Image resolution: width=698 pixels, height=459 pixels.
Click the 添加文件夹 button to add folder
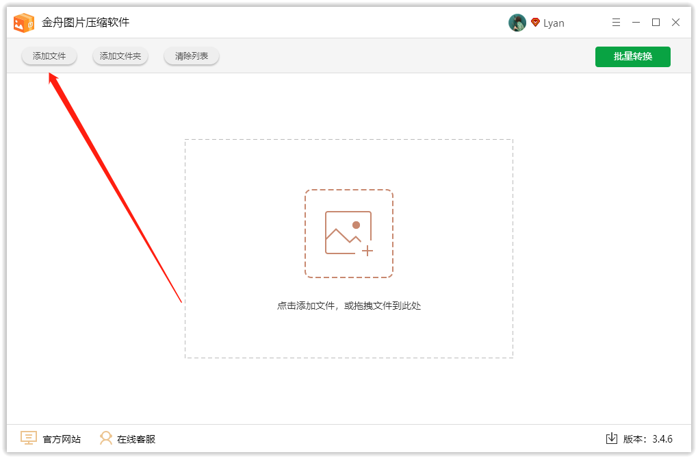pos(120,56)
